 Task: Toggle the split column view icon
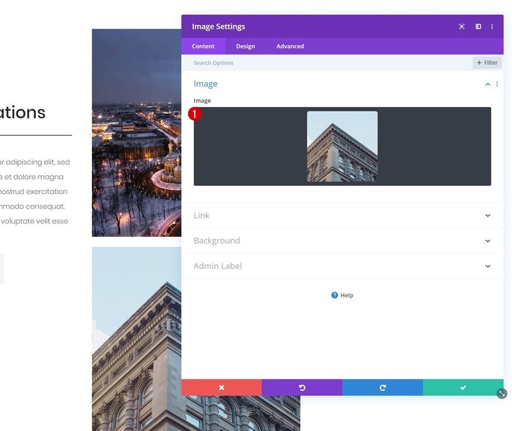tap(478, 26)
